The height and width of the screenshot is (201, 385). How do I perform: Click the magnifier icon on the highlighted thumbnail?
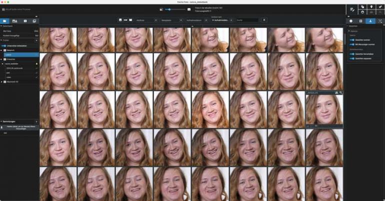341,93
